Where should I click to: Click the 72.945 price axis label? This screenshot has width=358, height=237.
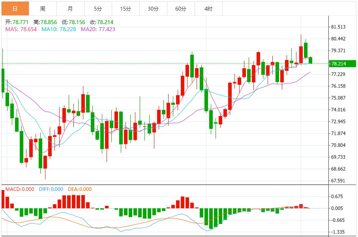pyautogui.click(x=338, y=121)
